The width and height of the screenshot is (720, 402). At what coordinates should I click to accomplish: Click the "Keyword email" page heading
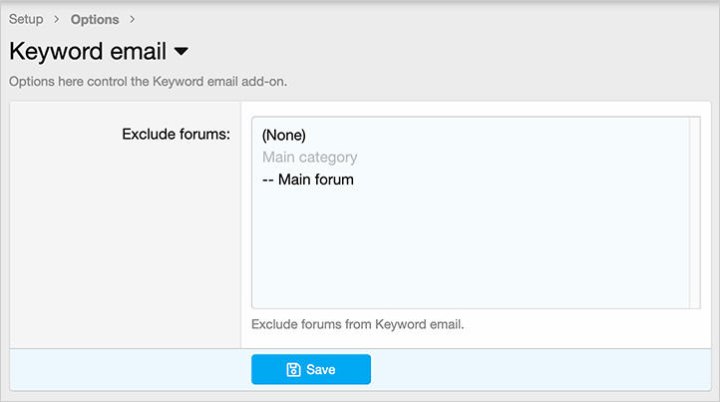point(88,51)
